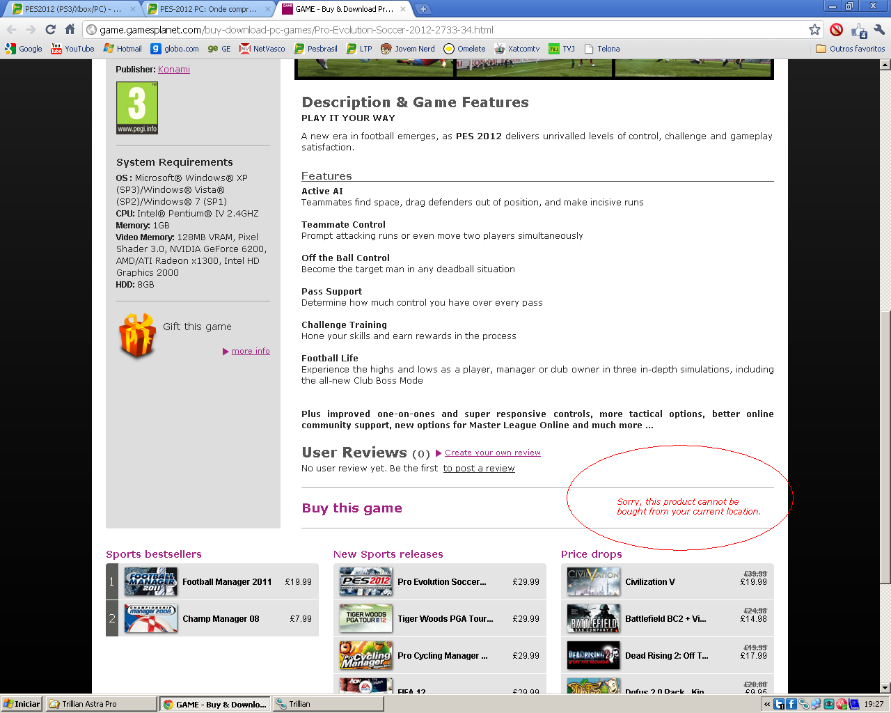The image size is (891, 713).
Task: Click 'Create your own review' link
Action: tap(493, 453)
